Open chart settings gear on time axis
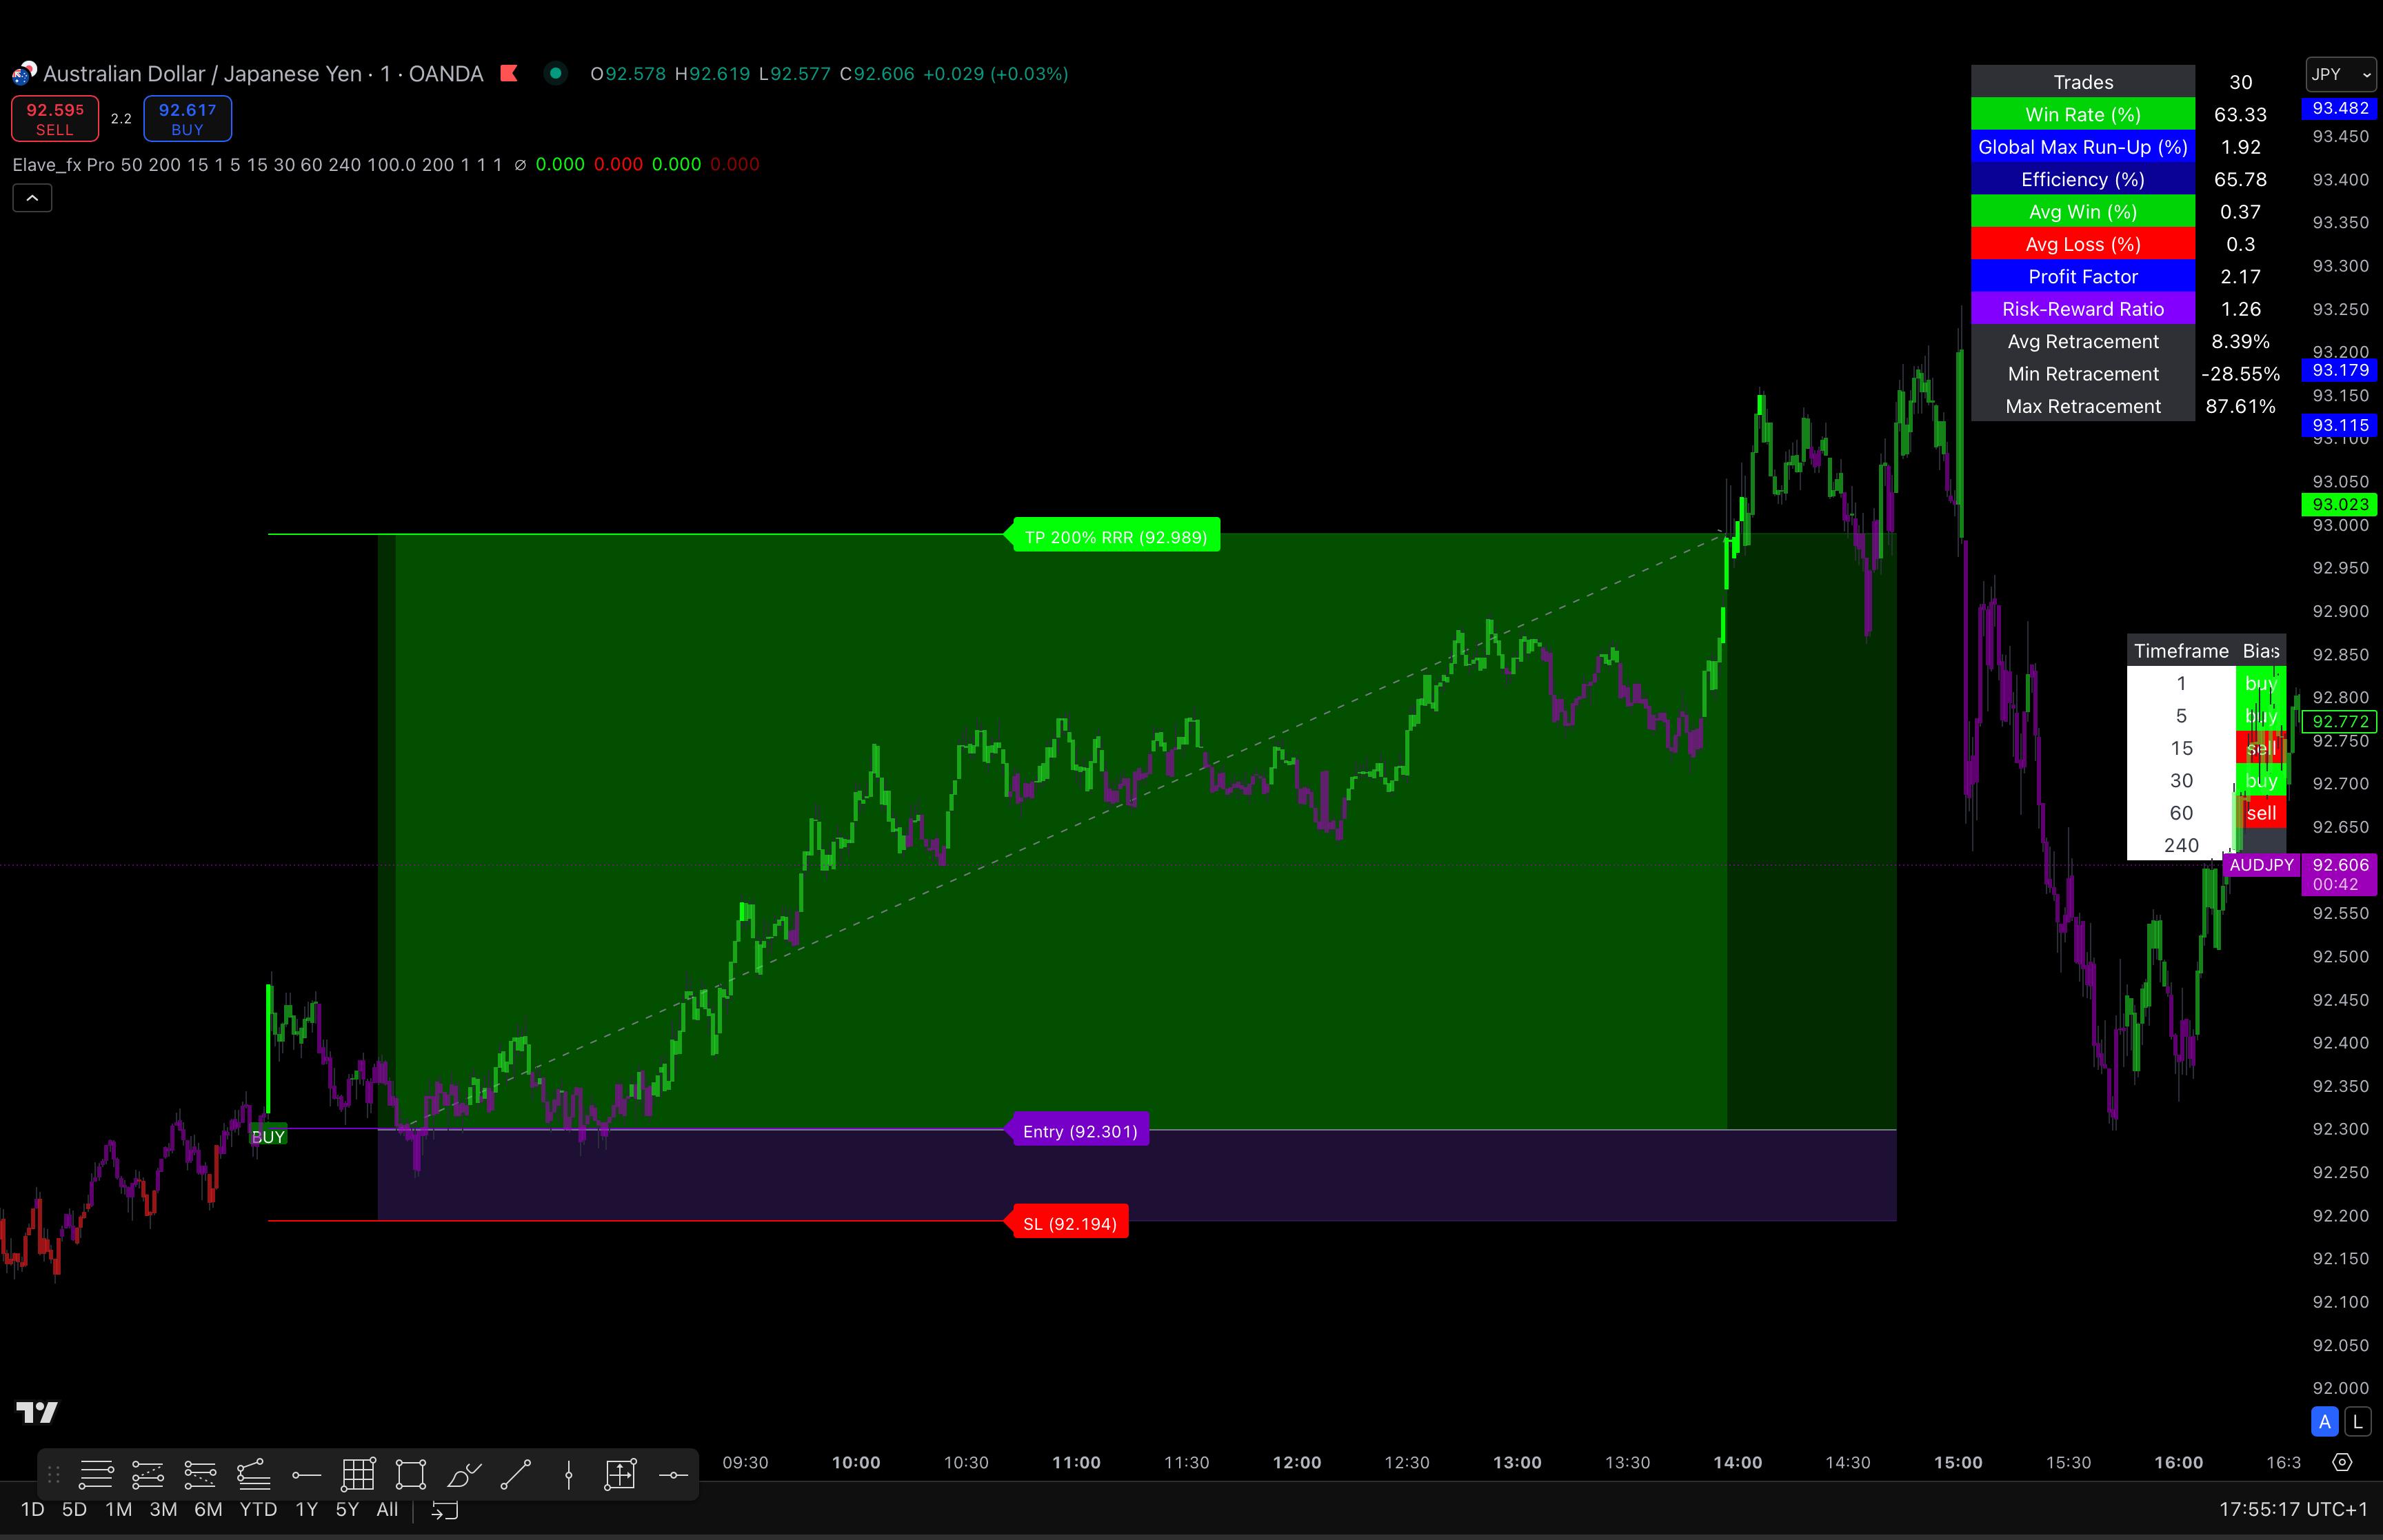Screen dimensions: 2383x1540 (2342, 1462)
